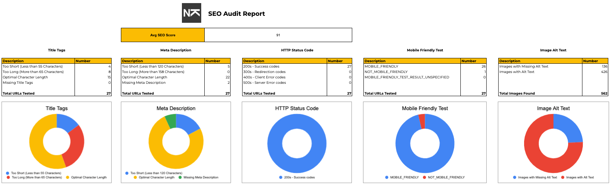The height and width of the screenshot is (185, 611).
Task: Click the green Missing Meta Description legend dot
Action: [180, 177]
